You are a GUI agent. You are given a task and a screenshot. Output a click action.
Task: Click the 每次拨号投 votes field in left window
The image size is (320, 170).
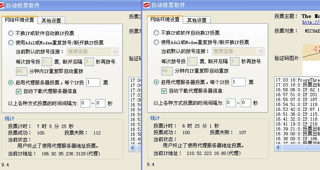(47, 62)
